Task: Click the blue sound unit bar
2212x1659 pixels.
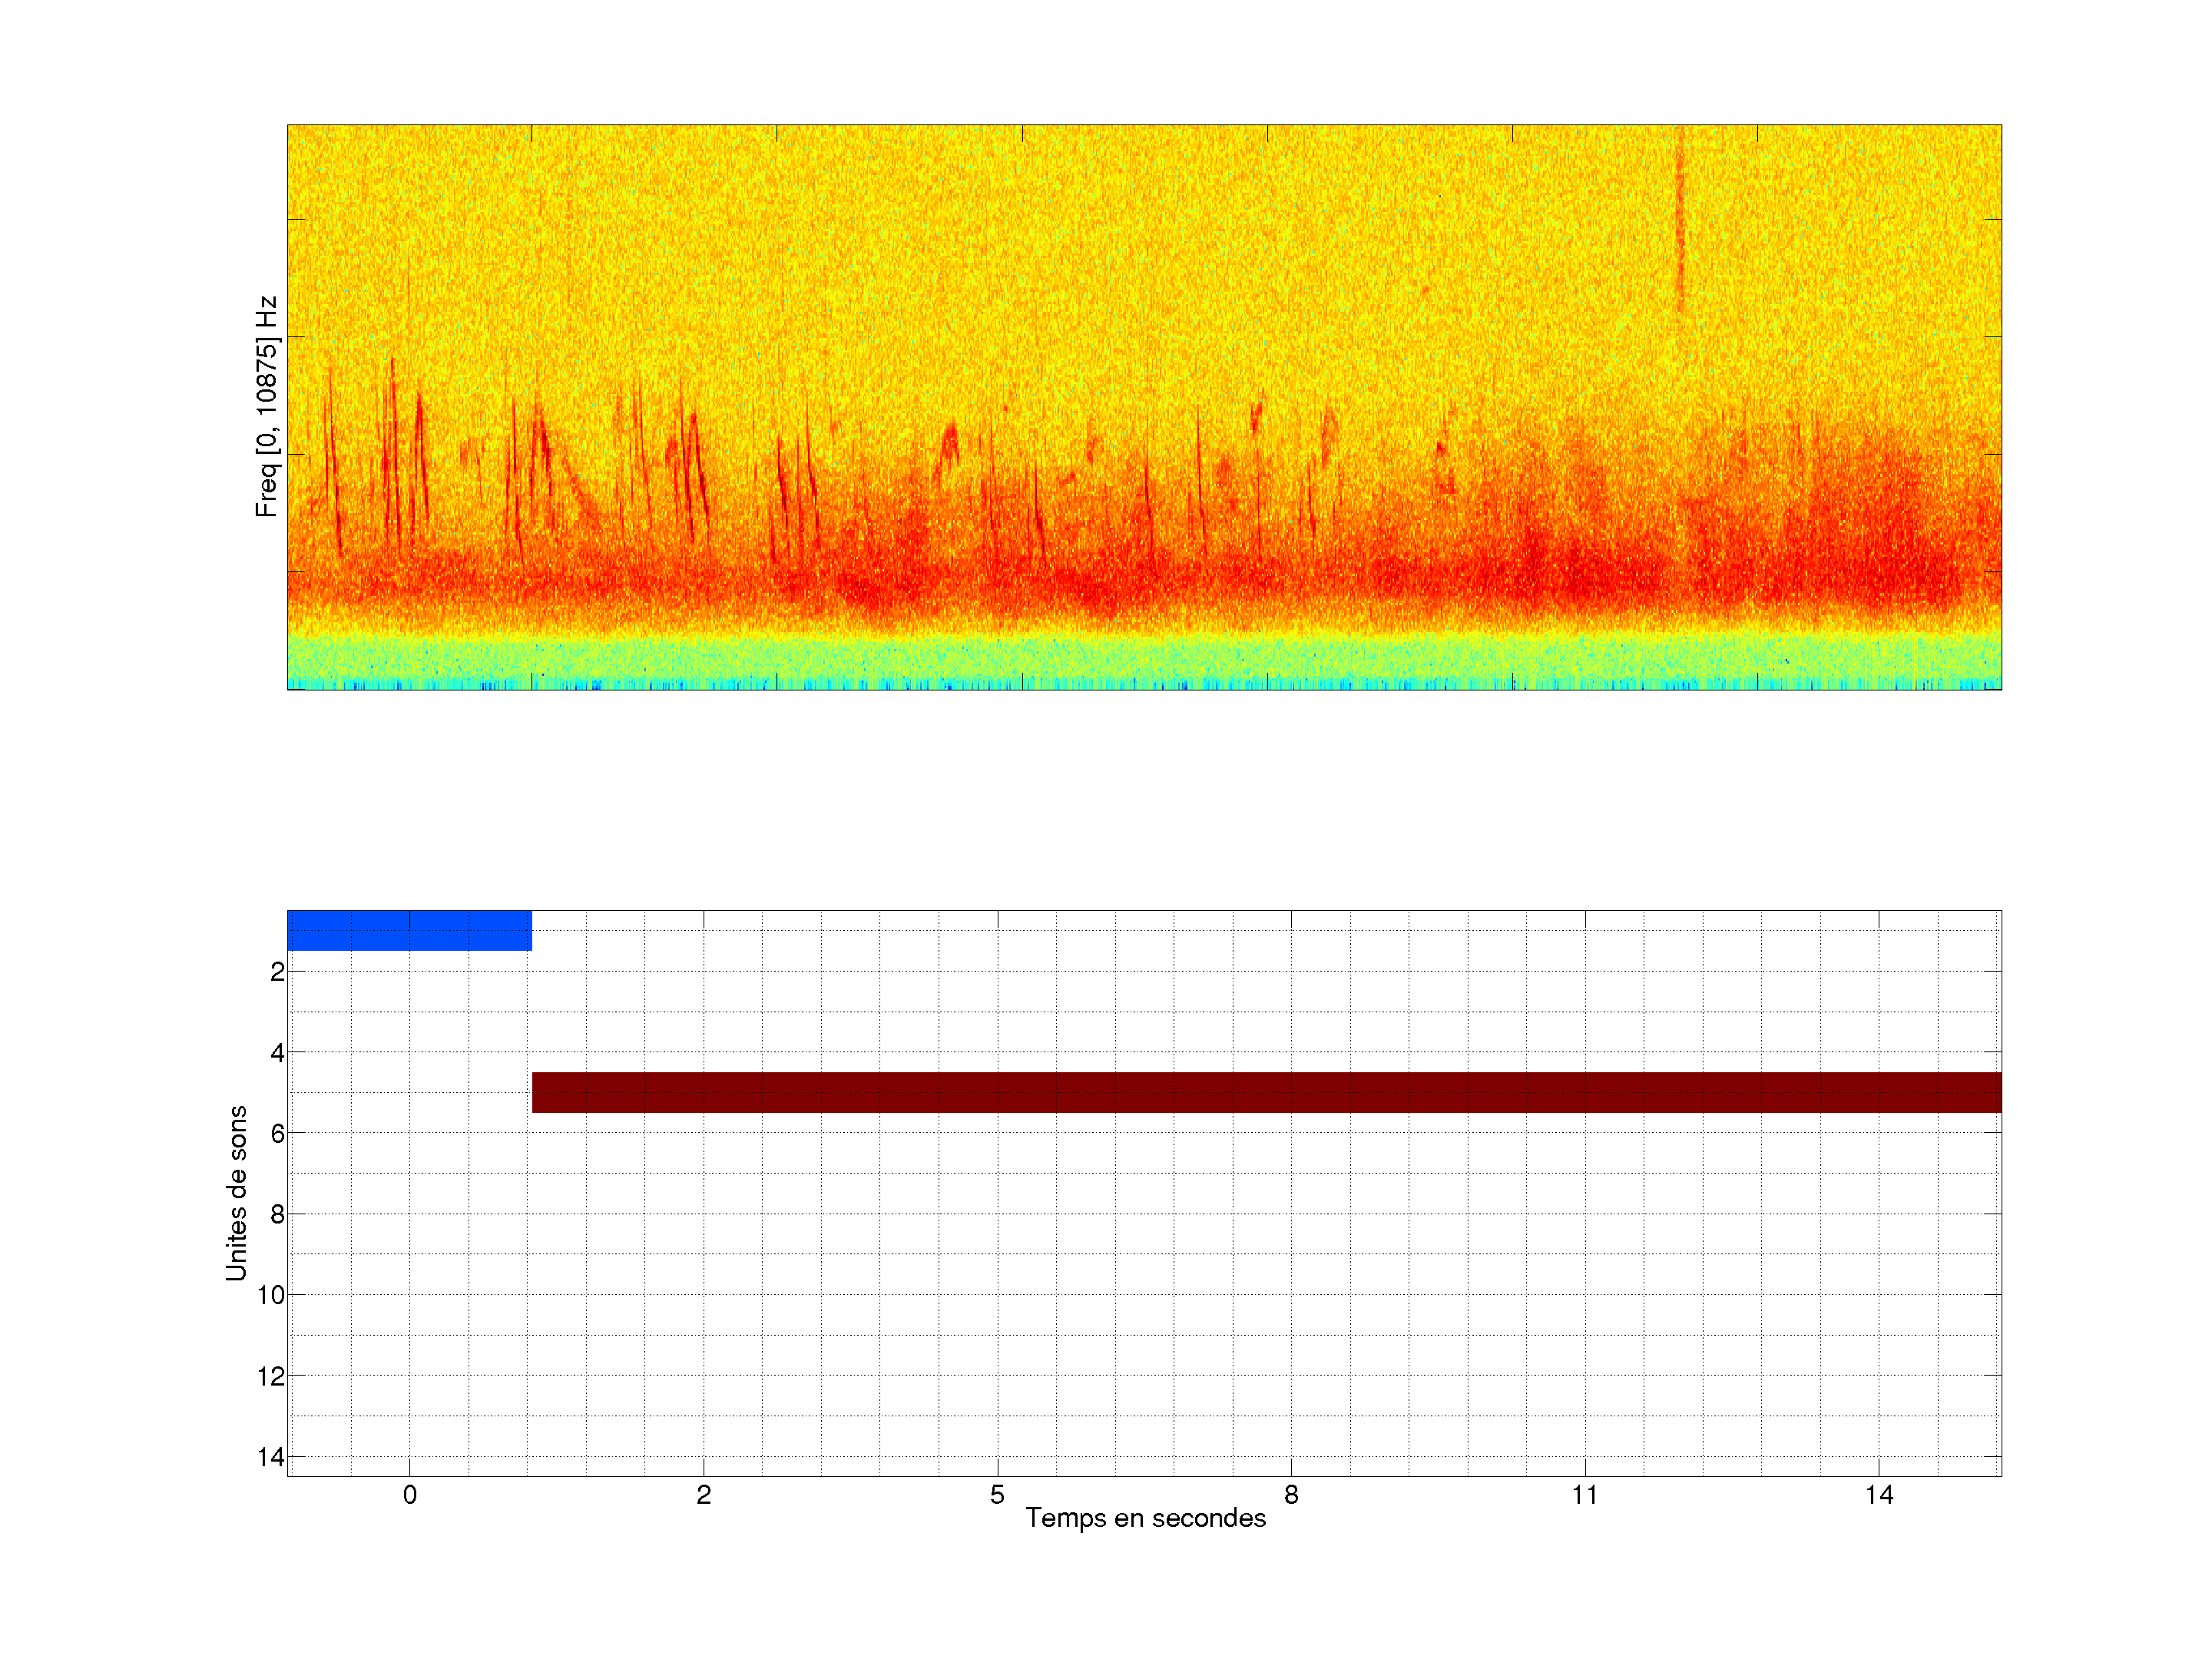Action: point(409,930)
